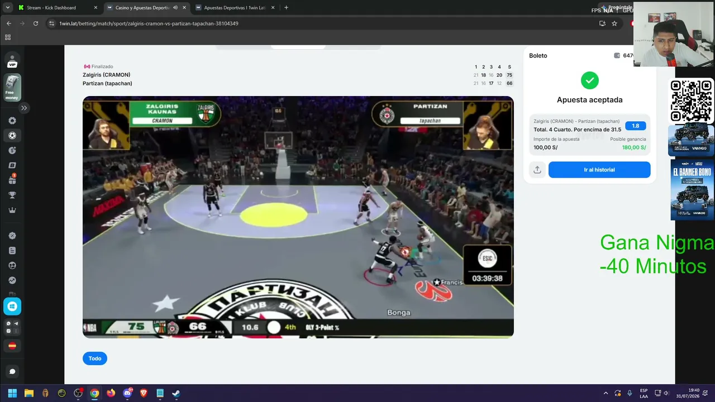
Task: Open the crown icon in sidebar
Action: click(x=12, y=210)
